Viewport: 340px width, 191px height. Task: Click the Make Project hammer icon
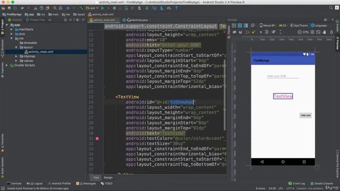tap(81, 8)
